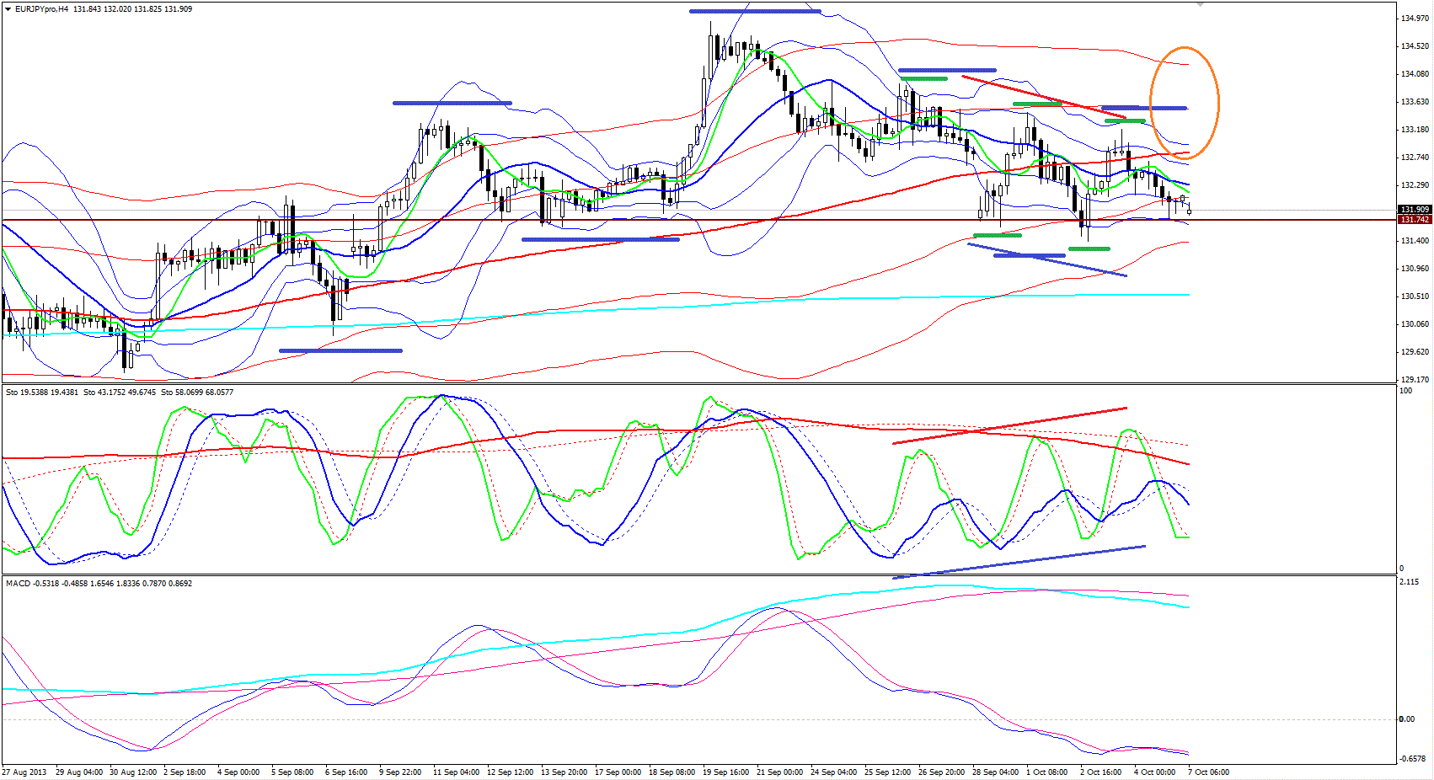Click the gray chart shift triangle marker

click(x=1200, y=4)
